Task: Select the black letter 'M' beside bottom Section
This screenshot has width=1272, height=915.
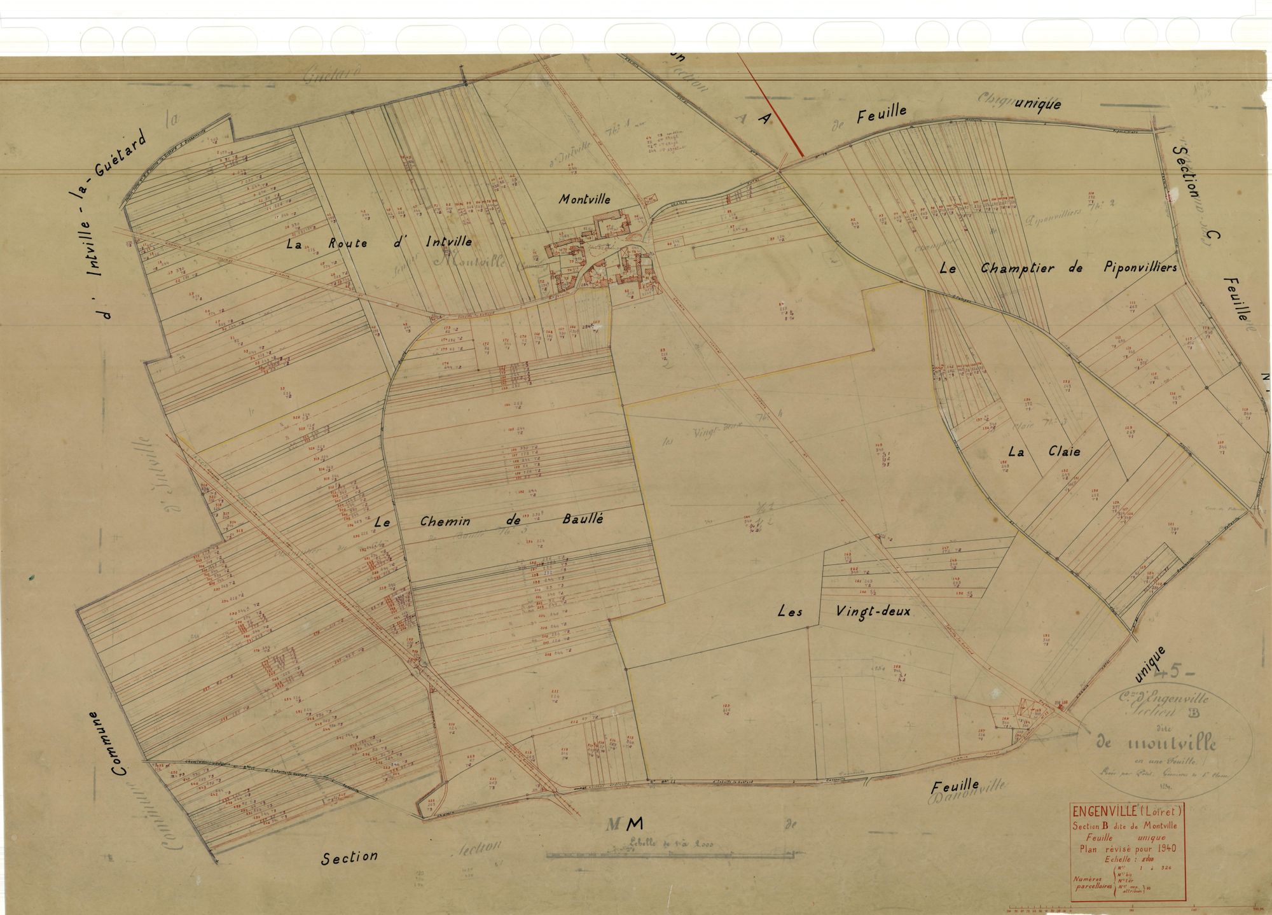Action: [x=635, y=824]
